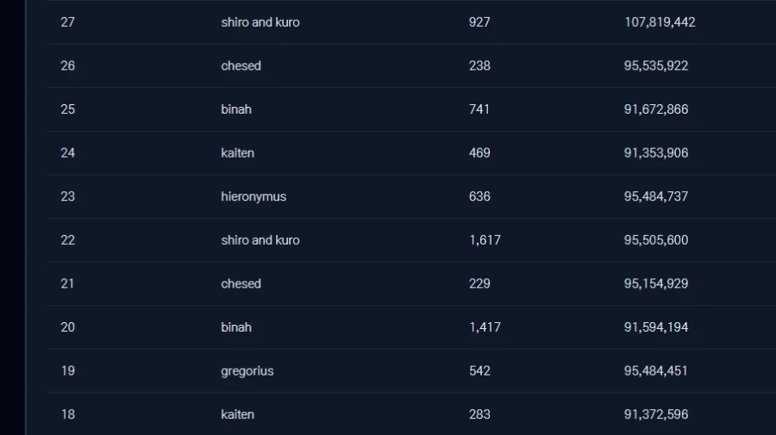Click the count 636
Image resolution: width=776 pixels, height=435 pixels.
click(479, 196)
